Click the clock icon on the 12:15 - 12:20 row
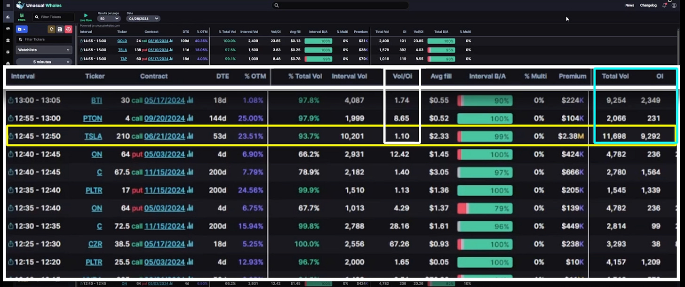Viewport: 685px width, 287px height. point(11,262)
